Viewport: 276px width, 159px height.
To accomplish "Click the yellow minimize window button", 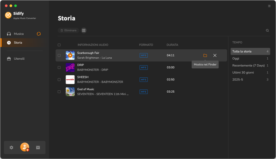I will pos(11,6).
